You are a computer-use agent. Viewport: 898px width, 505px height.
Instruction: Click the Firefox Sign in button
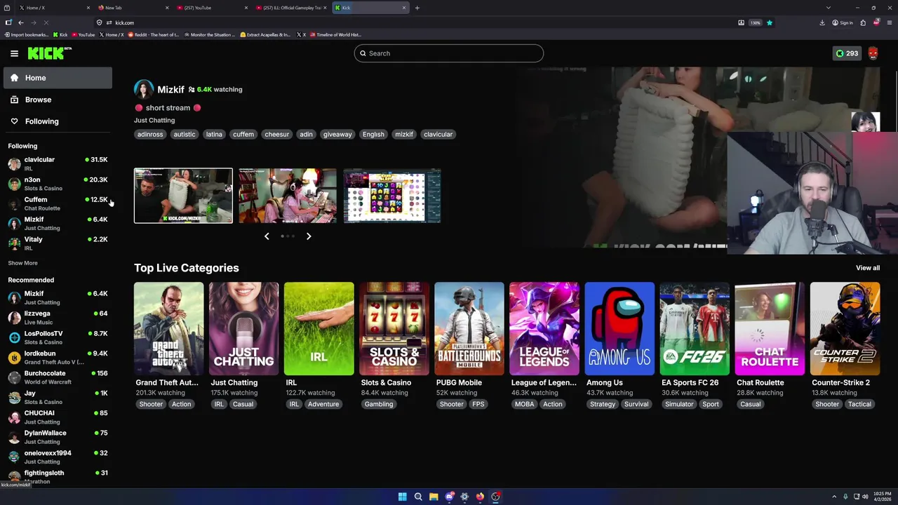pos(843,22)
